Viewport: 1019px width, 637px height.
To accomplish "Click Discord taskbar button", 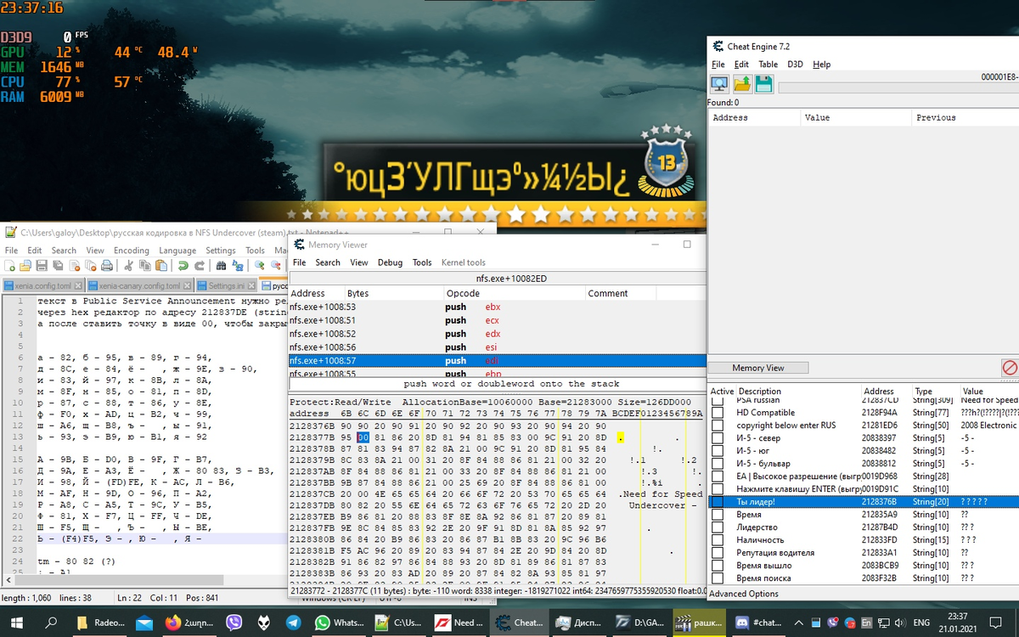I will pyautogui.click(x=759, y=623).
